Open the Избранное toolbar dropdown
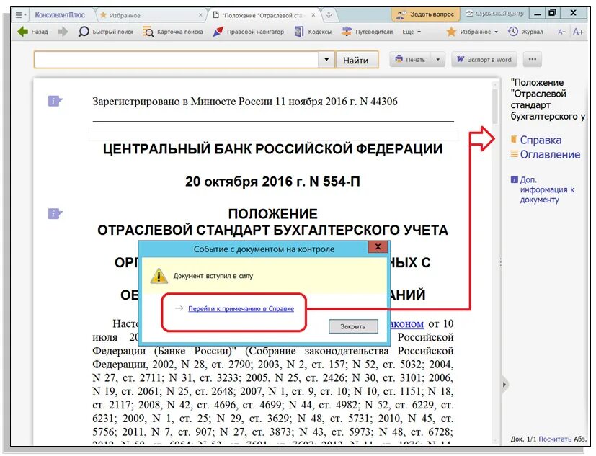The image size is (596, 456). coord(472,32)
